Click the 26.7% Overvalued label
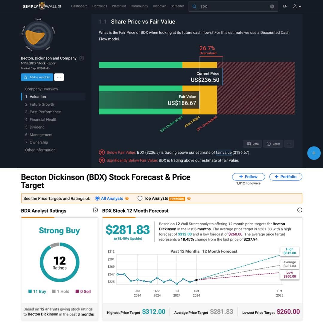 pos(208,50)
